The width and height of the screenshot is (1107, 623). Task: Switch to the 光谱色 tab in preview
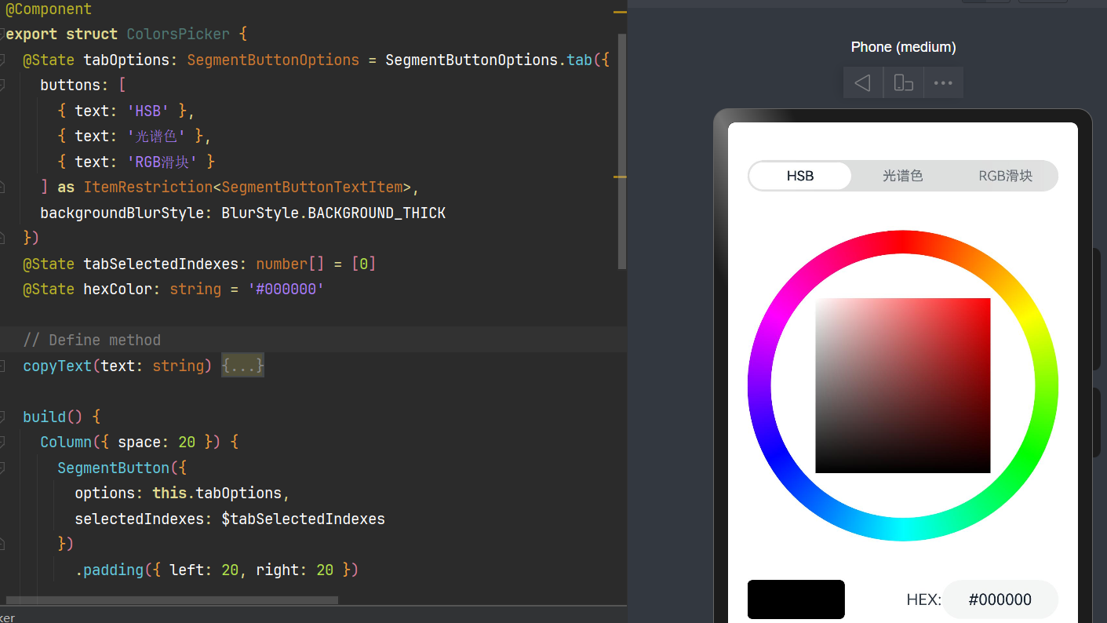902,176
